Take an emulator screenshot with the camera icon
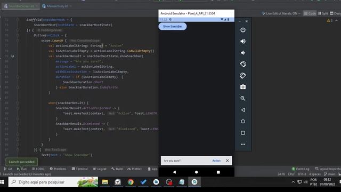Image resolution: width=341 pixels, height=192 pixels. pyautogui.click(x=243, y=87)
